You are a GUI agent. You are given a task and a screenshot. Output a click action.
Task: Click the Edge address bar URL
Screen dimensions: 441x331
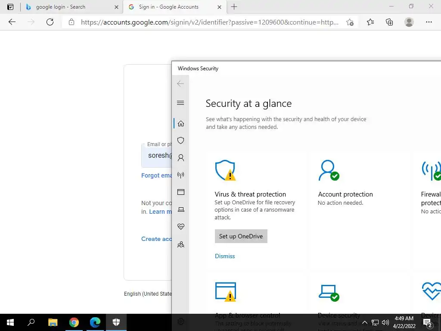[210, 22]
